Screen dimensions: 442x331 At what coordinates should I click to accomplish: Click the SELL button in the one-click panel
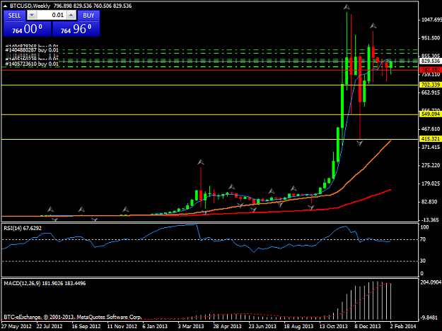pyautogui.click(x=14, y=16)
